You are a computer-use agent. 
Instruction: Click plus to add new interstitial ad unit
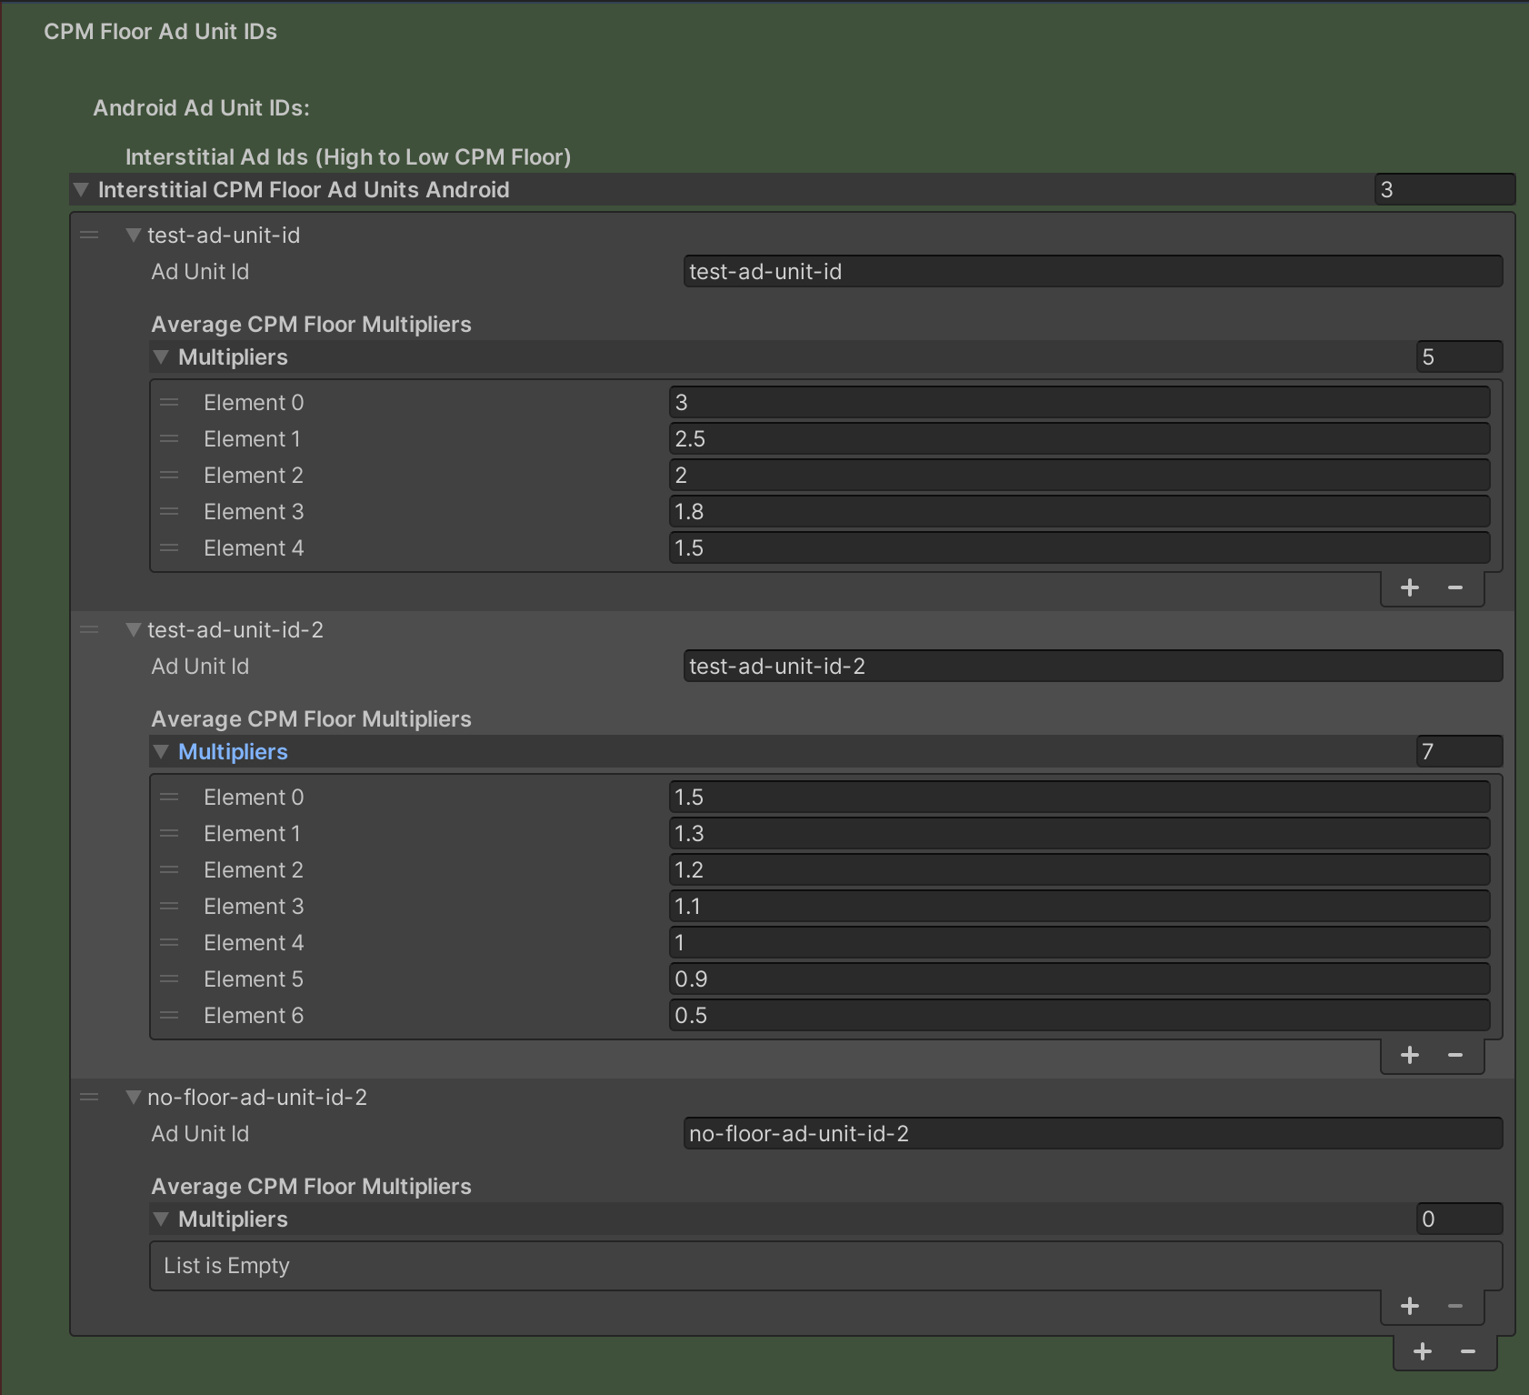1422,1351
